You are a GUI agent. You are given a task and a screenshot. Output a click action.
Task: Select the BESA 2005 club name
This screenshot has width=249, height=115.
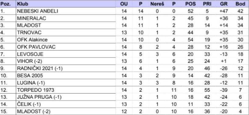[30, 76]
